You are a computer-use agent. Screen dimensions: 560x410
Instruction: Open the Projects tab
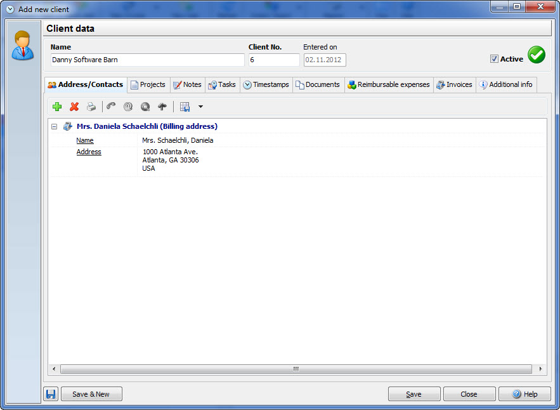pos(148,84)
